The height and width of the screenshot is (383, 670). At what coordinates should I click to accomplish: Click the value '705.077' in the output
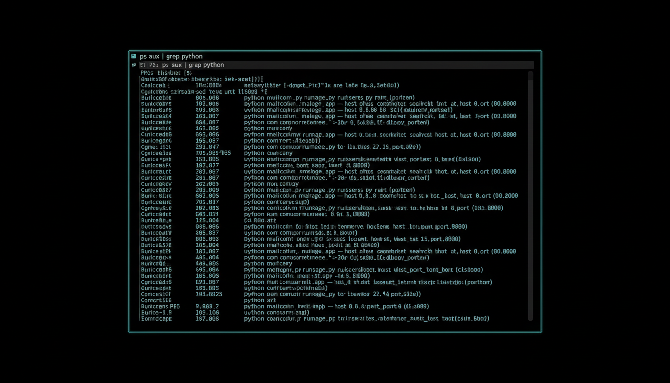pos(207,202)
